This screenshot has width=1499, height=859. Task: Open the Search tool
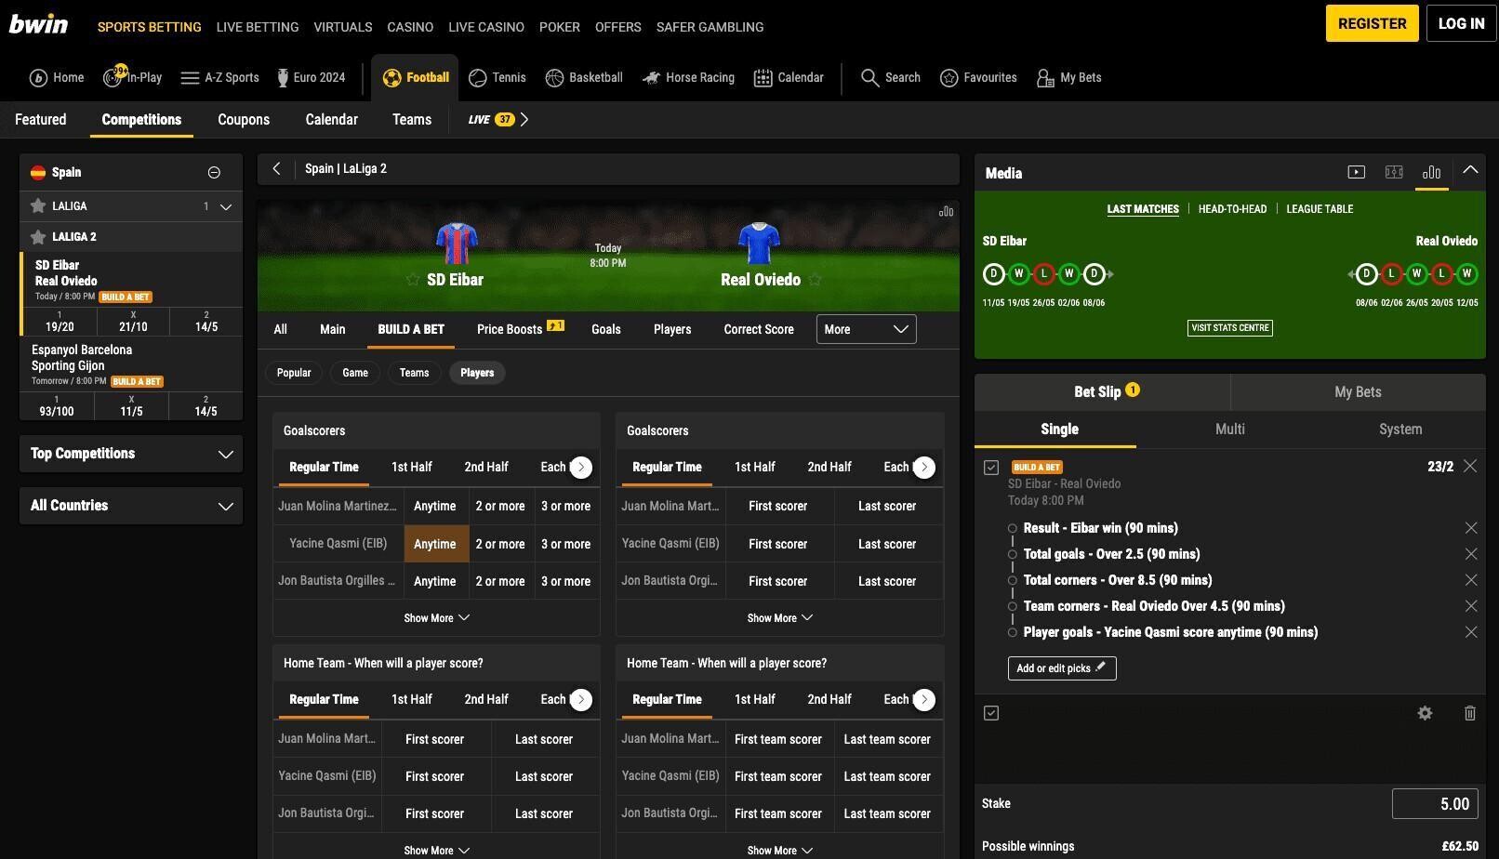[x=891, y=78]
